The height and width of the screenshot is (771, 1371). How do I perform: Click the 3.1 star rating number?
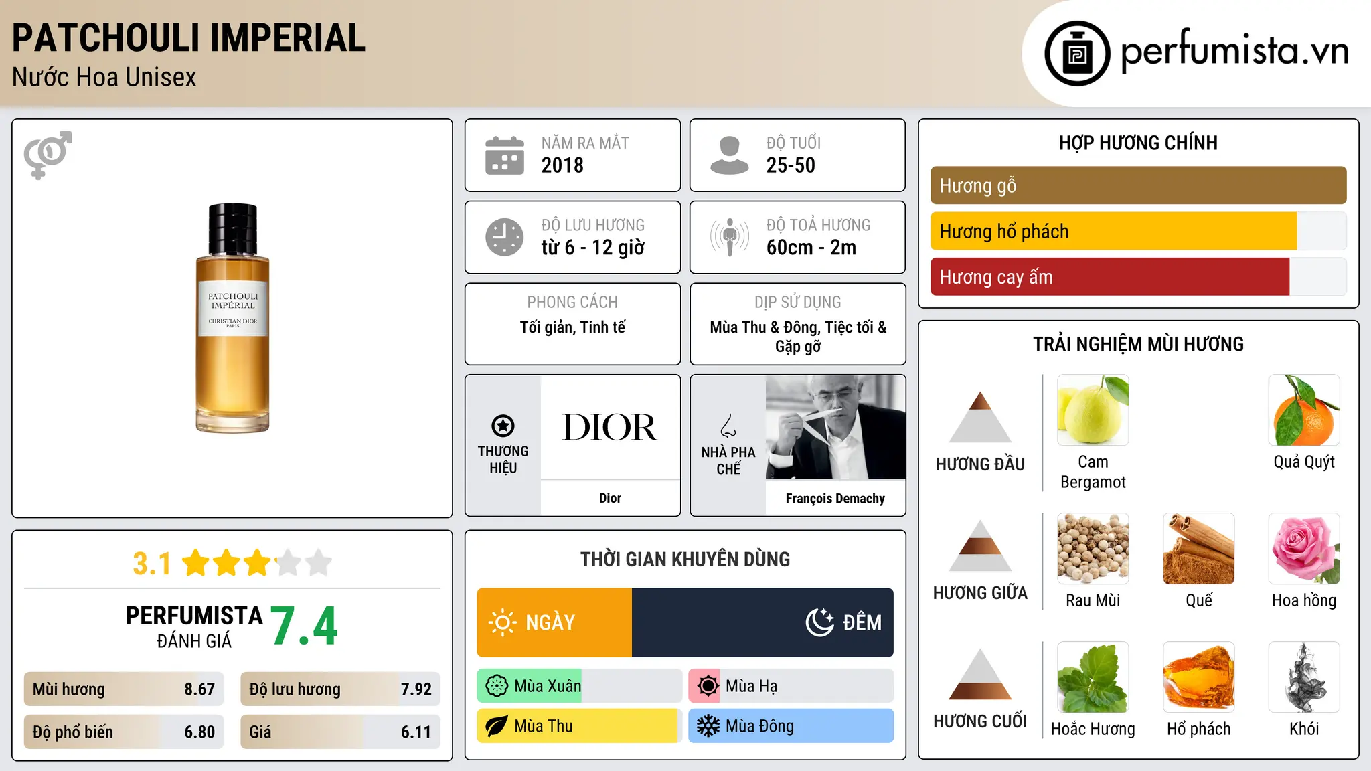[152, 564]
